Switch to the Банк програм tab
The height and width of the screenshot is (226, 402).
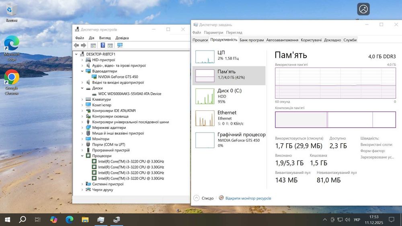coord(252,40)
